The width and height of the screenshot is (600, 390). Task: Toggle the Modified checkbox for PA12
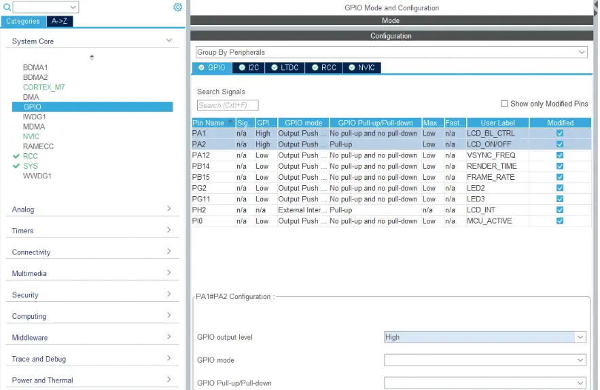pos(559,155)
